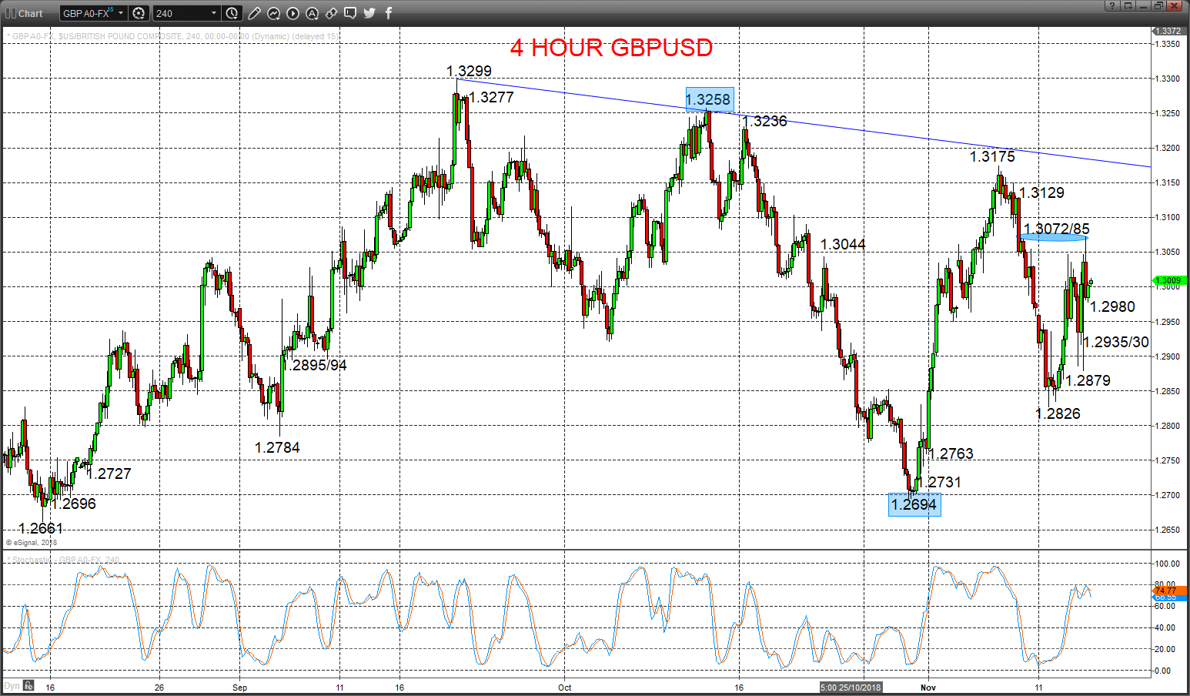This screenshot has height=696, width=1190.
Task: Share chart via Twitter icon
Action: coord(369,13)
